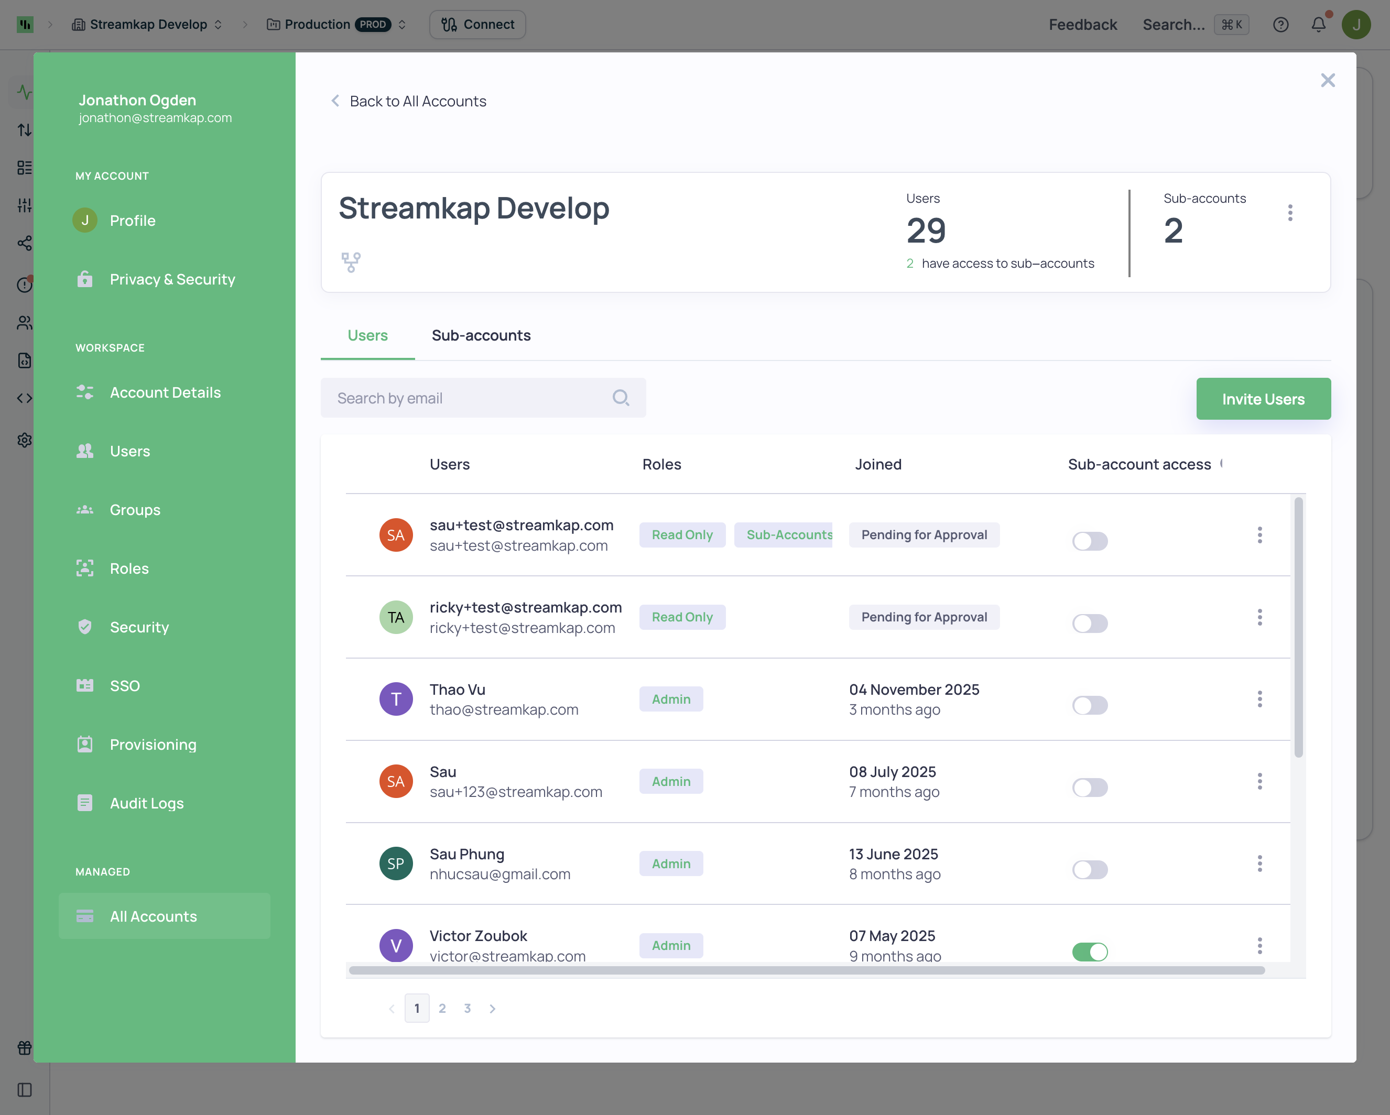Switch to the Sub-accounts tab
The height and width of the screenshot is (1115, 1390).
(x=481, y=335)
